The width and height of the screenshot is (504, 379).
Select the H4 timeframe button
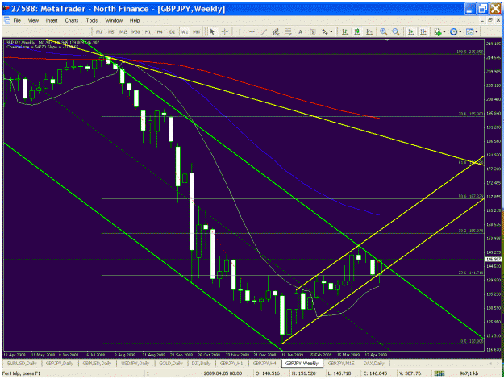click(x=160, y=31)
